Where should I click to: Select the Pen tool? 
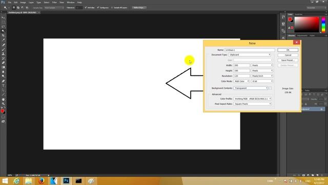pyautogui.click(x=3, y=81)
